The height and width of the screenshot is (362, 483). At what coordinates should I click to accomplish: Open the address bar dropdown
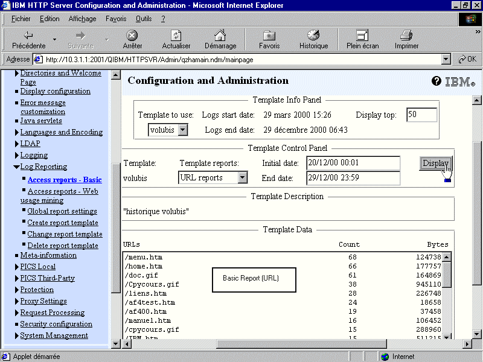(446, 59)
